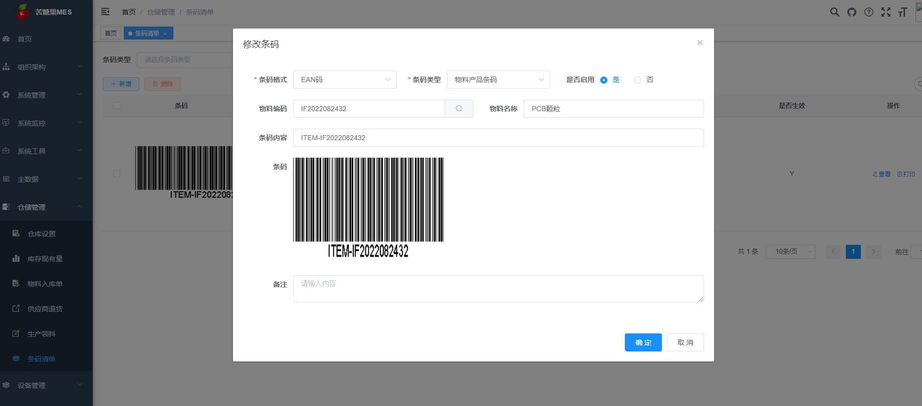Tick the table header select-all checkbox

(117, 106)
